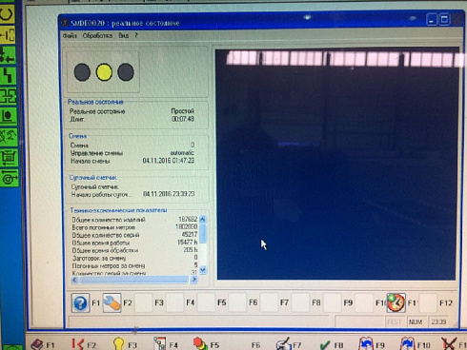Click shift start time 04.11.2016 01:47:23
The height and width of the screenshot is (350, 467).
pos(168,161)
